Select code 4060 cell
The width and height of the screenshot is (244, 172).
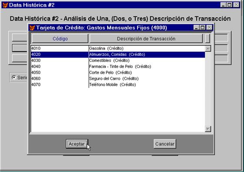pyautogui.click(x=60, y=78)
